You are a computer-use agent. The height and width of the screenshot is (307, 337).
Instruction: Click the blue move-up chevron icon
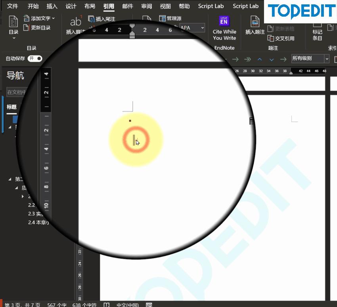pos(260,59)
